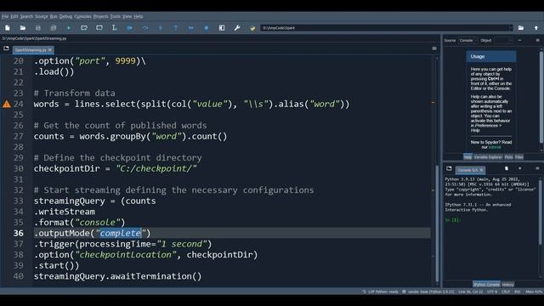The image size is (544, 306).
Task: Click the Object combo box in Help
Action: click(503, 41)
